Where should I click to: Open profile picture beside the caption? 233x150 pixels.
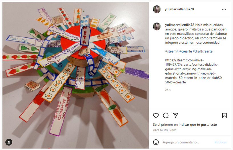157,27
